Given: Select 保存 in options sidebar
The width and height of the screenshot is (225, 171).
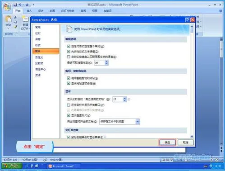Looking at the screenshot, I should point(38,39).
